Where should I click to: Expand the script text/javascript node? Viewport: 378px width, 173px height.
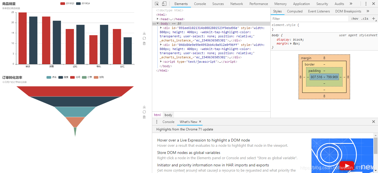(x=161, y=61)
